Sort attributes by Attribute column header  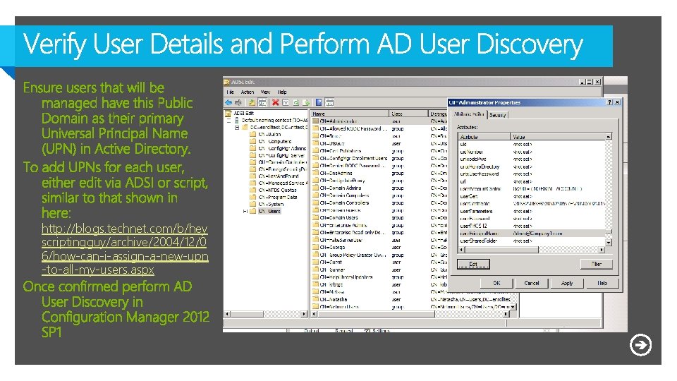coord(484,136)
